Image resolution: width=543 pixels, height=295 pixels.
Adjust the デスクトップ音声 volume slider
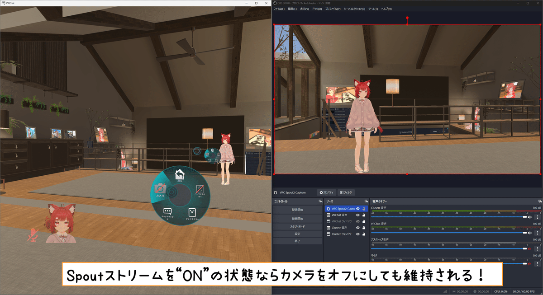pyautogui.click(x=448, y=248)
